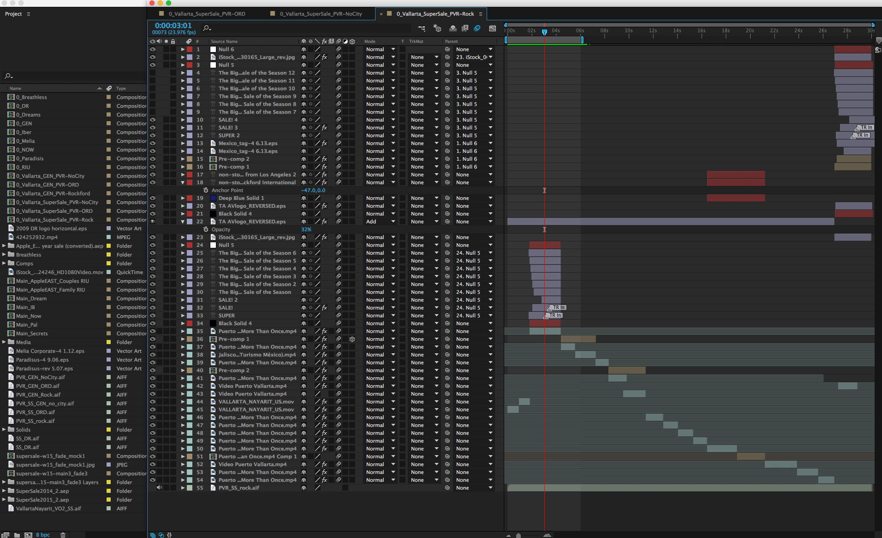Open Project panel menu icon
This screenshot has width=882, height=538.
[29, 14]
